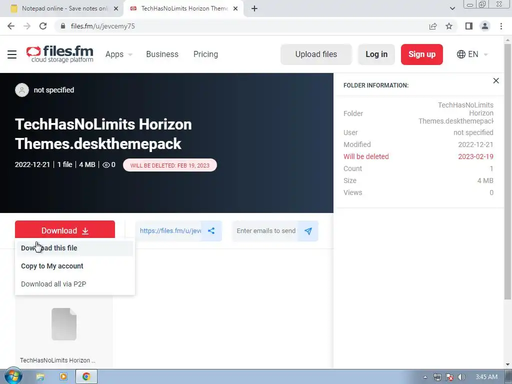The height and width of the screenshot is (384, 512).
Task: Click the Chrome taskbar icon
Action: coord(86,377)
